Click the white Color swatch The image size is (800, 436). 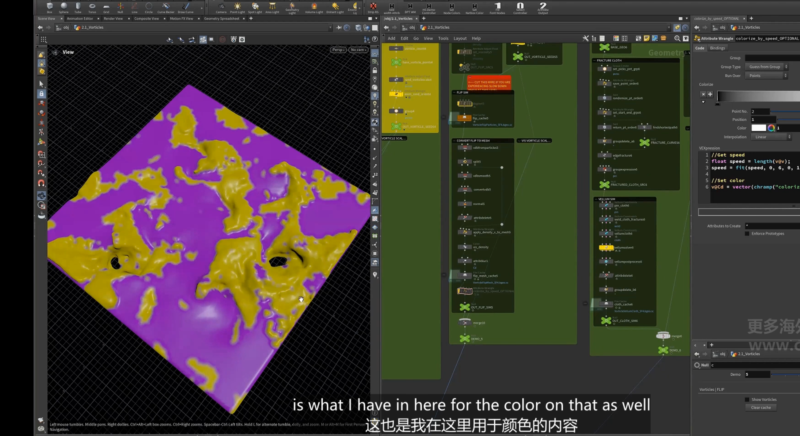(x=758, y=128)
